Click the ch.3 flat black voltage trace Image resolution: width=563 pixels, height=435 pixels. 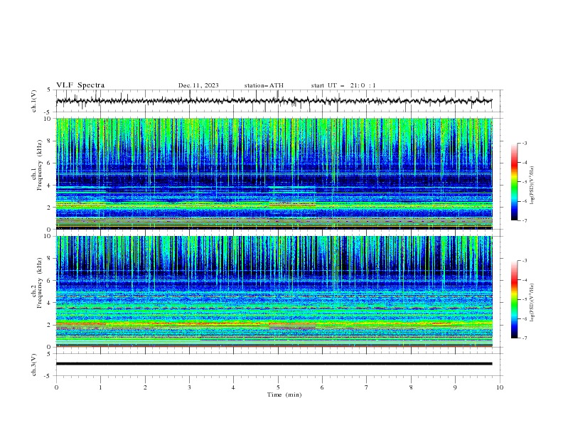pos(274,364)
